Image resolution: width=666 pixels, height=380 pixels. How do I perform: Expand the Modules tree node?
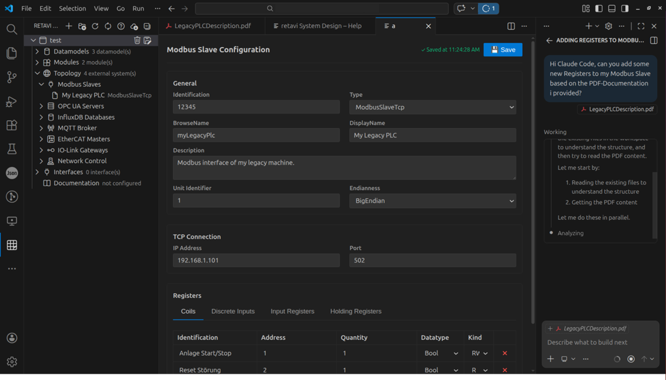pyautogui.click(x=37, y=63)
